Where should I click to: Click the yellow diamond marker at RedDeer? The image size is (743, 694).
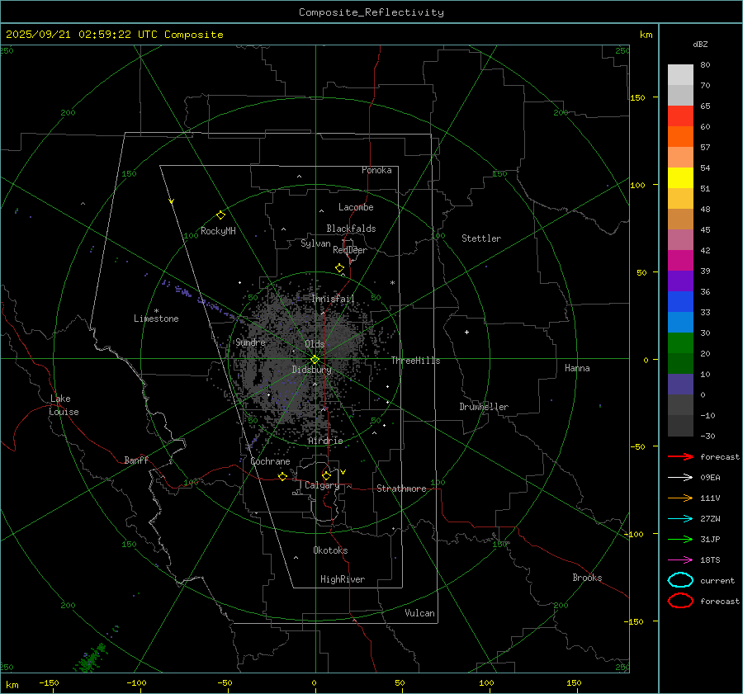[x=339, y=268]
